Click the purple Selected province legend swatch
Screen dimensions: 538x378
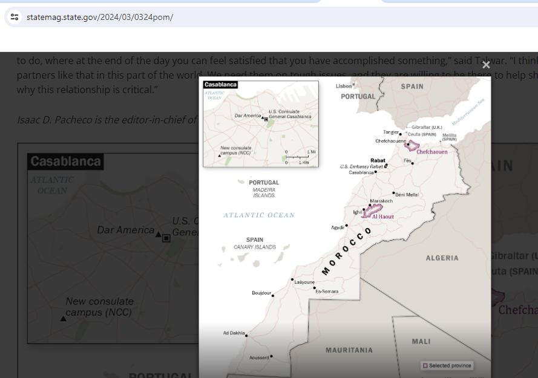click(425, 366)
